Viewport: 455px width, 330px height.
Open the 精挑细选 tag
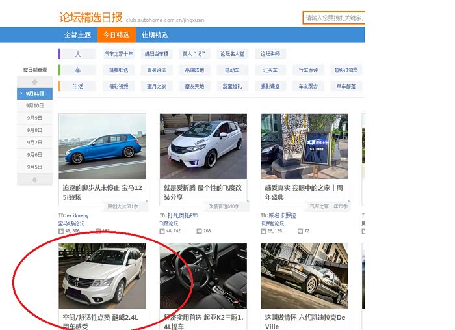click(x=119, y=70)
